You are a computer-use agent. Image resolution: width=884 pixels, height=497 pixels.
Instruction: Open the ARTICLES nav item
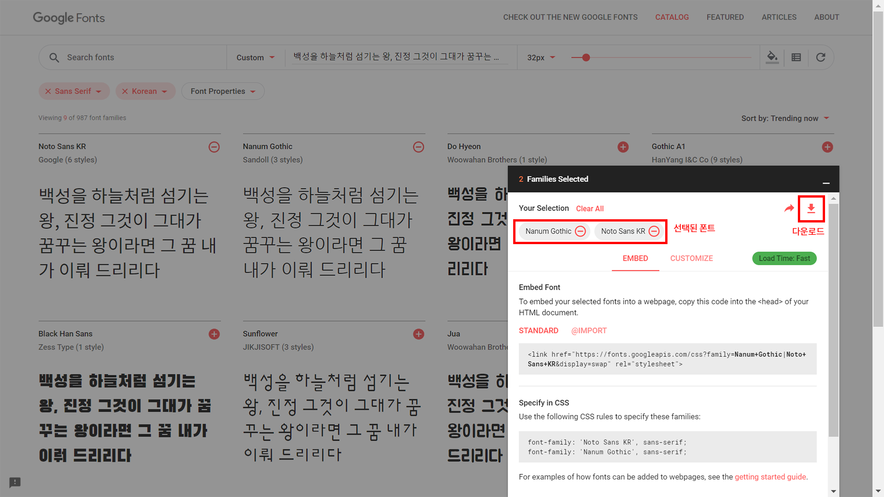[779, 17]
